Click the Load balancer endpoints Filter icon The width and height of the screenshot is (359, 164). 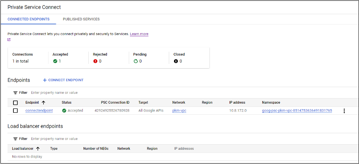click(x=15, y=139)
